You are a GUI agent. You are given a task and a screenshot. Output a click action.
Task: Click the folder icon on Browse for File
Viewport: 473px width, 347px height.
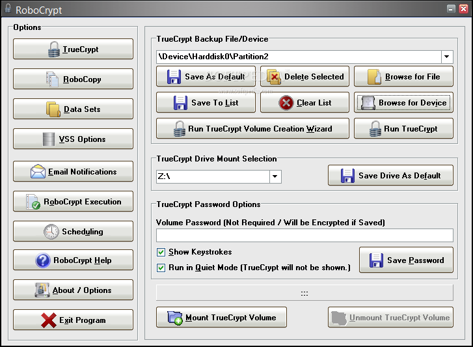point(374,77)
